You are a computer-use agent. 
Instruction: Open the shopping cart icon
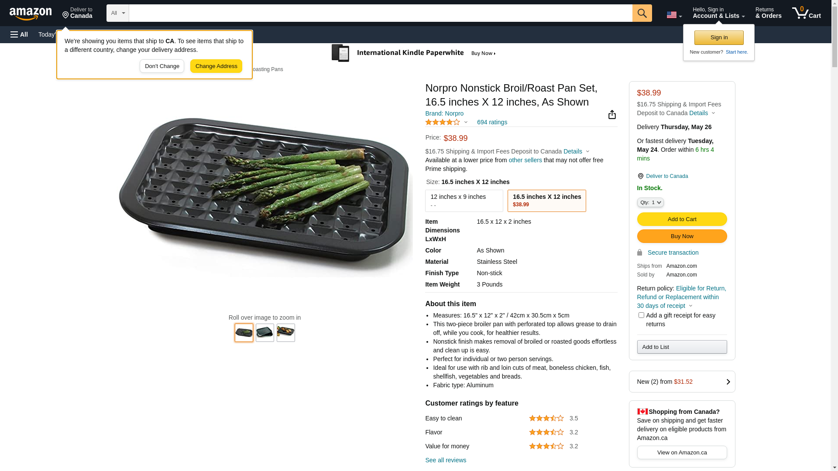coord(806,13)
